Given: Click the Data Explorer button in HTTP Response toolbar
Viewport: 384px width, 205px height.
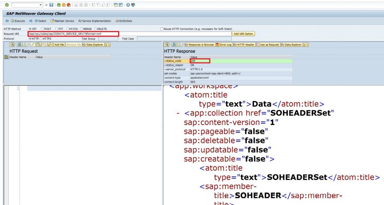Looking at the screenshot, I should tap(292, 45).
